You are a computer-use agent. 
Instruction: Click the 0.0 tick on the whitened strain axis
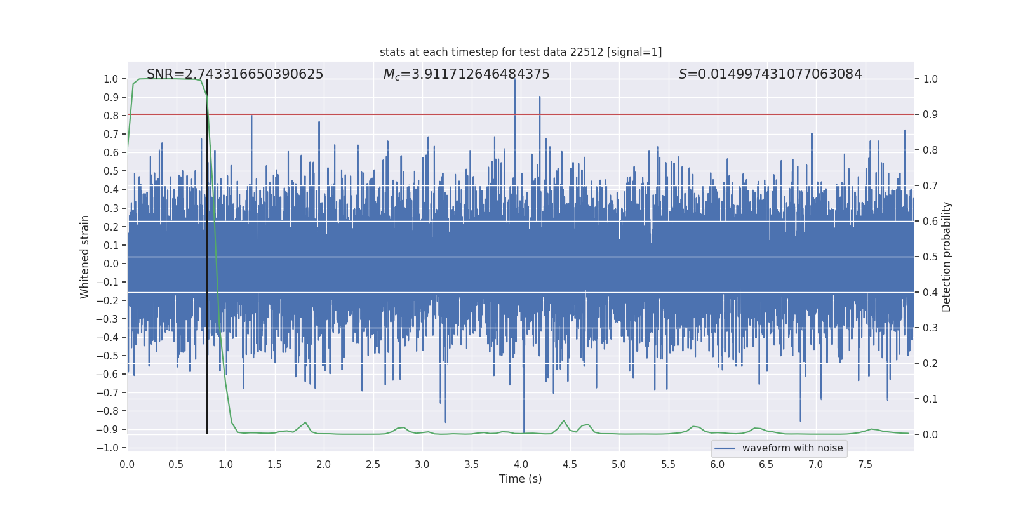pyautogui.click(x=112, y=264)
